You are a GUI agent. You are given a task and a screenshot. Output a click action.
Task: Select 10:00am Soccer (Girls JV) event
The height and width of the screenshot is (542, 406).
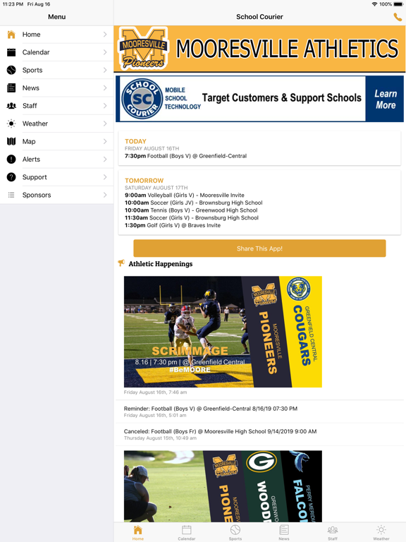coord(194,203)
